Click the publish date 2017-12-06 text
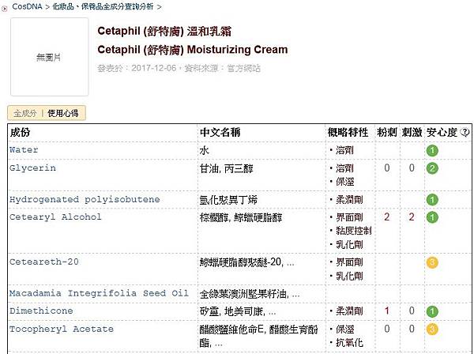The height and width of the screenshot is (354, 474). point(153,68)
